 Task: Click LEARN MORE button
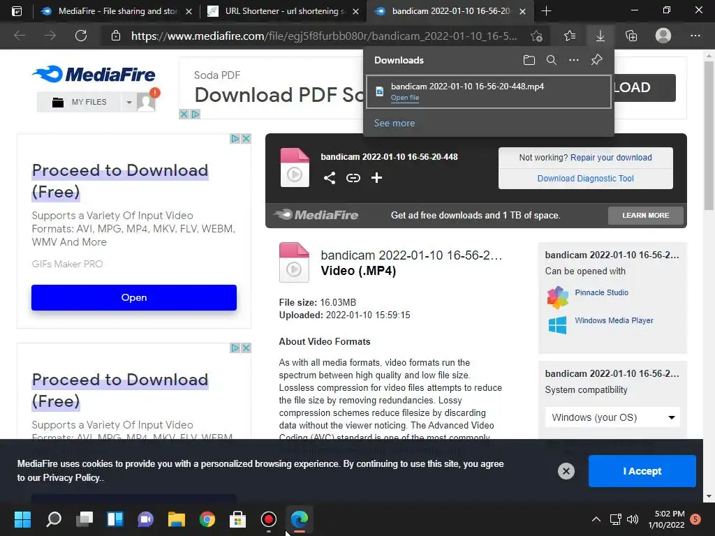click(x=646, y=215)
